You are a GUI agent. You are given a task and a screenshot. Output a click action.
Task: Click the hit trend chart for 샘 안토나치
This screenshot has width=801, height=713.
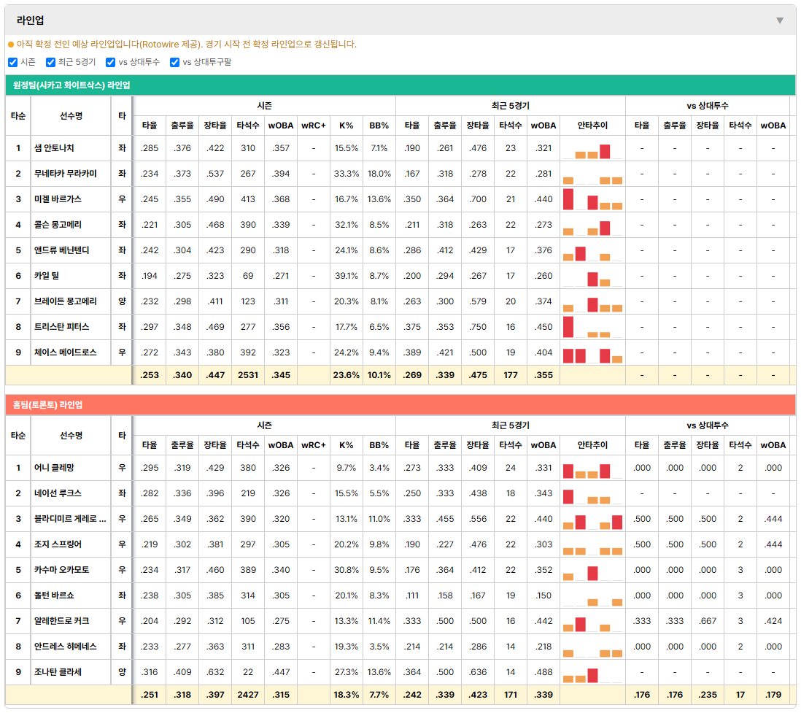(592, 148)
